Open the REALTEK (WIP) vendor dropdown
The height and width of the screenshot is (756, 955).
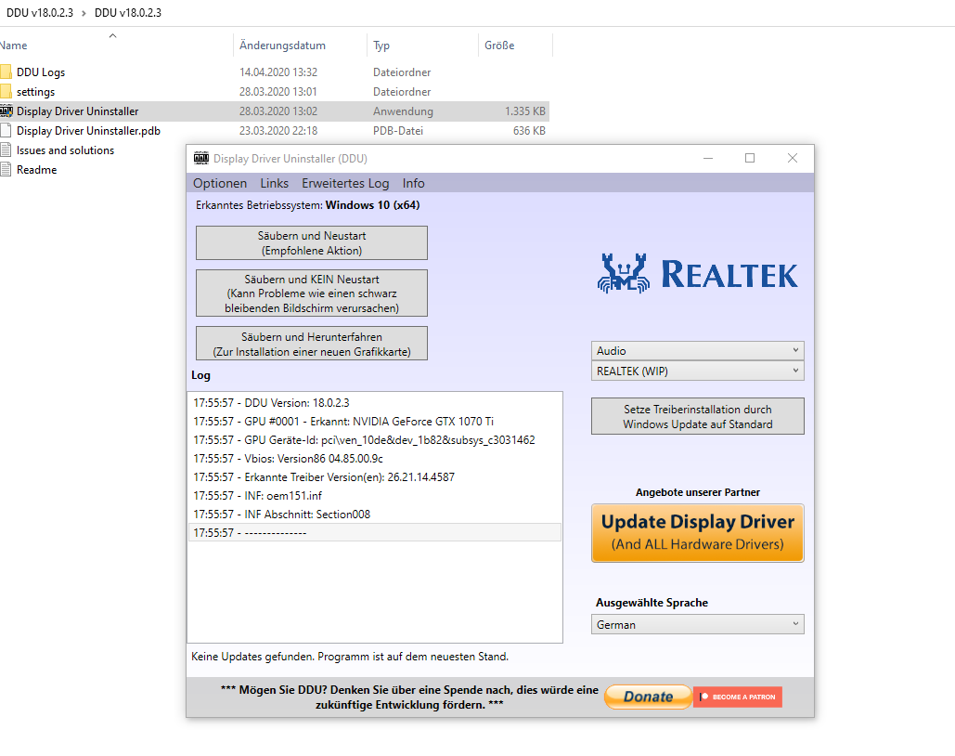coord(697,371)
